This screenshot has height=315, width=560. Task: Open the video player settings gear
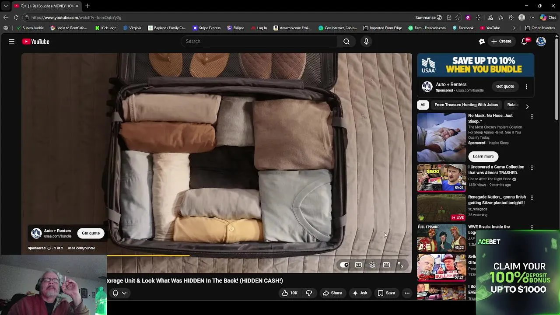click(372, 265)
